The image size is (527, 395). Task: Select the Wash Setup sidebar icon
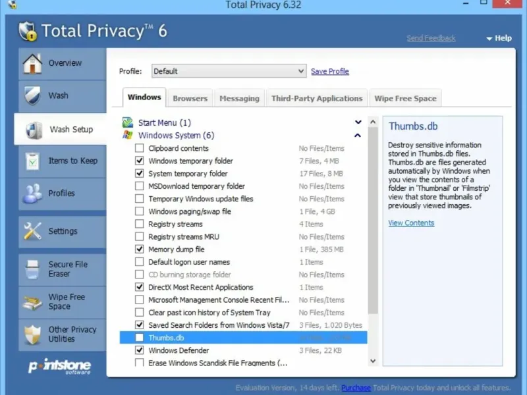(x=34, y=130)
